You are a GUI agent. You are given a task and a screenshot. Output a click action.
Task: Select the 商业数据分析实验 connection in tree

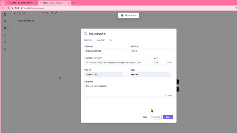click(x=26, y=21)
